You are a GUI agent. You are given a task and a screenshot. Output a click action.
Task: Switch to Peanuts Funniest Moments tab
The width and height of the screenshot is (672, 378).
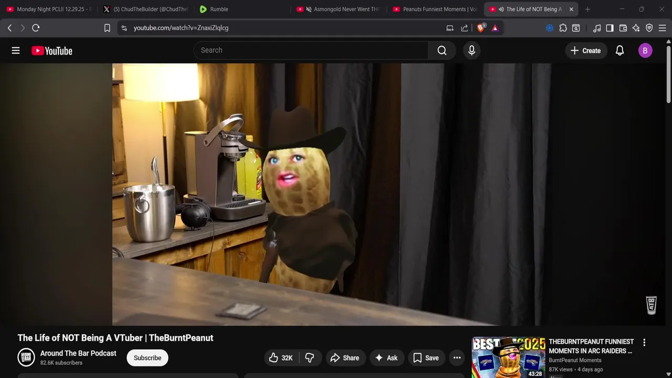click(435, 9)
